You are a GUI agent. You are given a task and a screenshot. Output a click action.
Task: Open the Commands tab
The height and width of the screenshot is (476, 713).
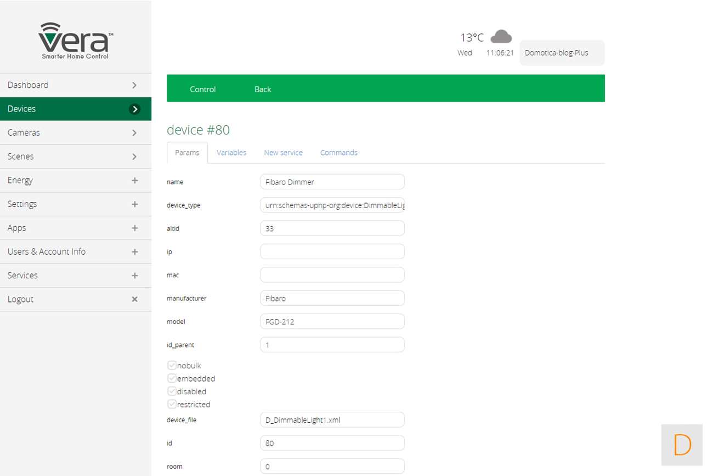[x=338, y=153]
